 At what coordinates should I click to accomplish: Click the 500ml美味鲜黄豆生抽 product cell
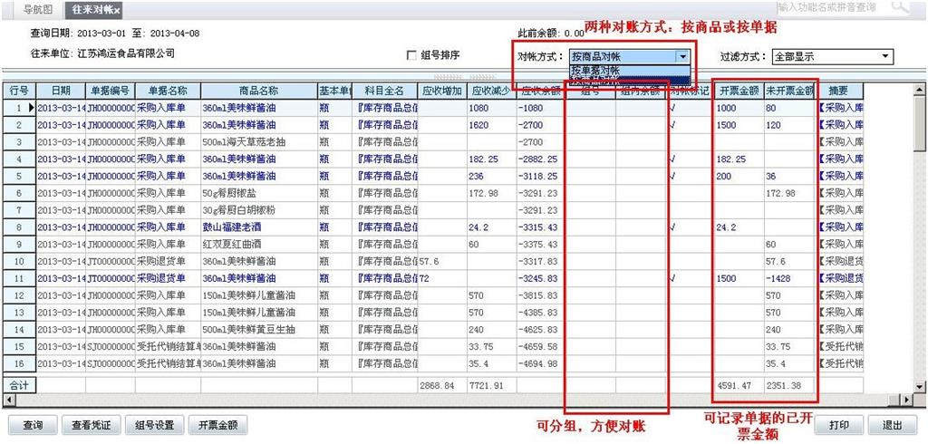pyautogui.click(x=258, y=329)
